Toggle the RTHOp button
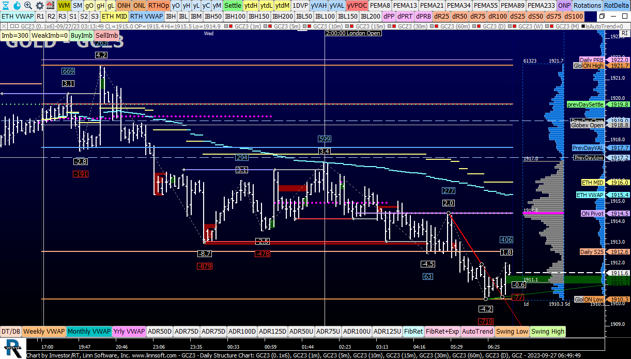Screen dimensions: 631x359 tap(159, 5)
